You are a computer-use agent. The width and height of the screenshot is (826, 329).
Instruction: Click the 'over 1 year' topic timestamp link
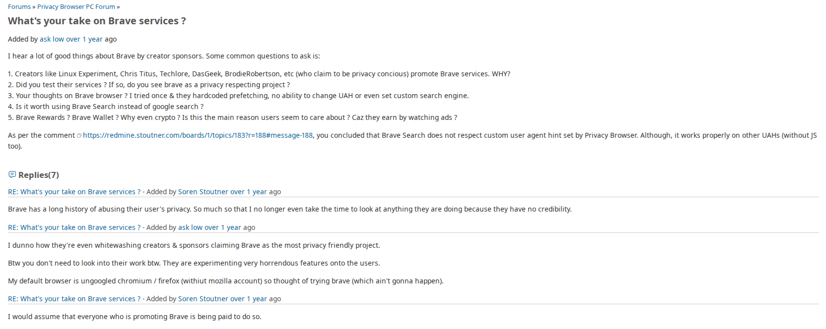[x=84, y=39]
